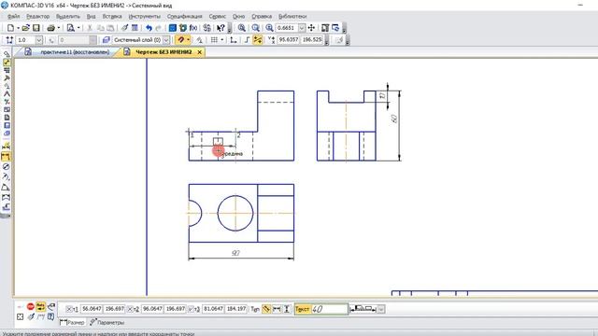Toggle the parallel-to-object dimension type

pos(266,309)
